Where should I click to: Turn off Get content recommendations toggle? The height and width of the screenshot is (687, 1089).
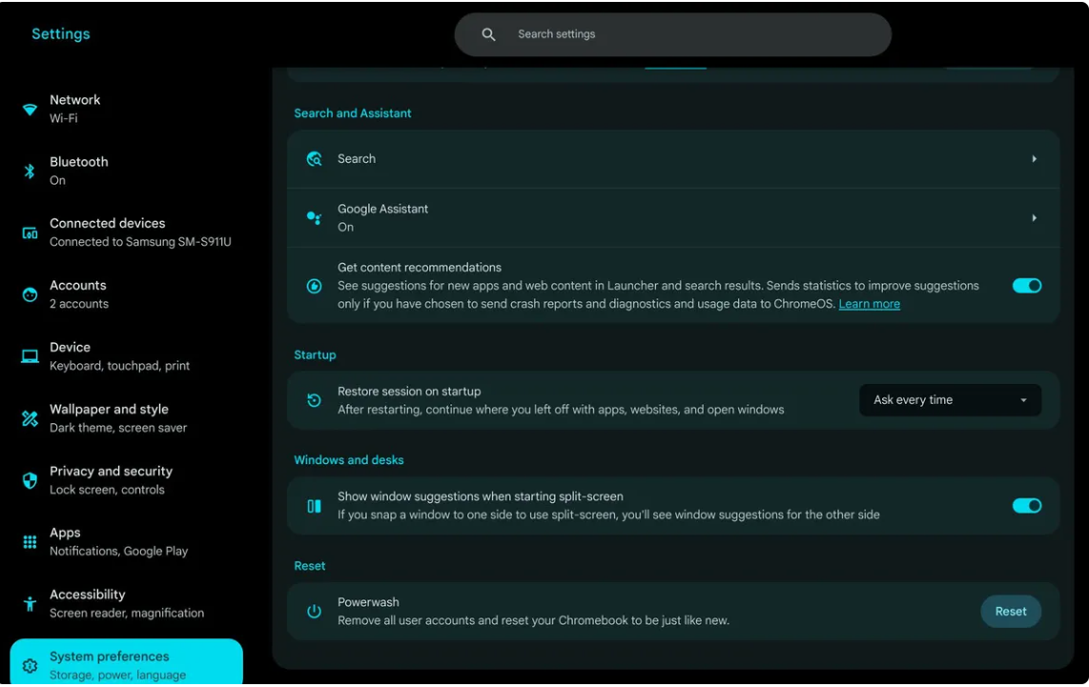(x=1026, y=286)
